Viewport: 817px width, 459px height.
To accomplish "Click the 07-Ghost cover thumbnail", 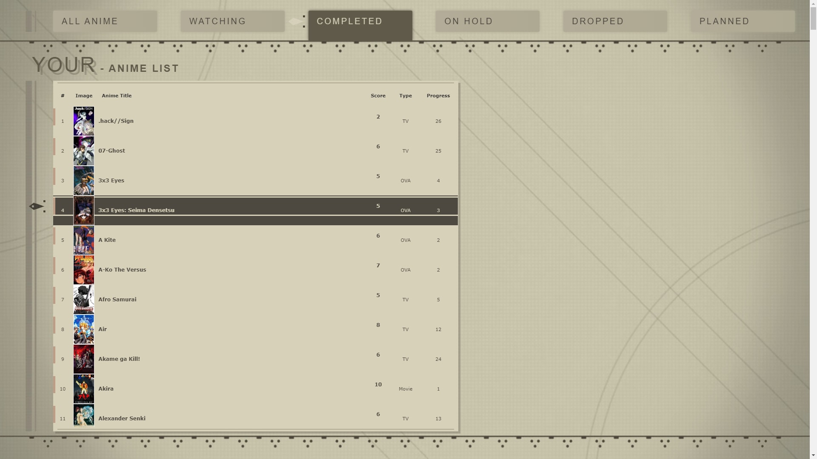I will click(84, 151).
